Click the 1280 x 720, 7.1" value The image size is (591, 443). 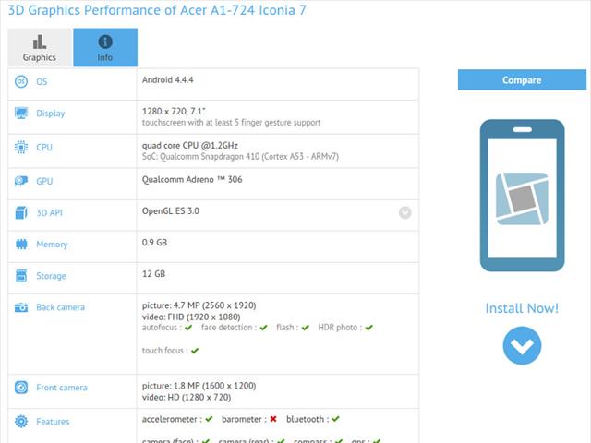(174, 111)
